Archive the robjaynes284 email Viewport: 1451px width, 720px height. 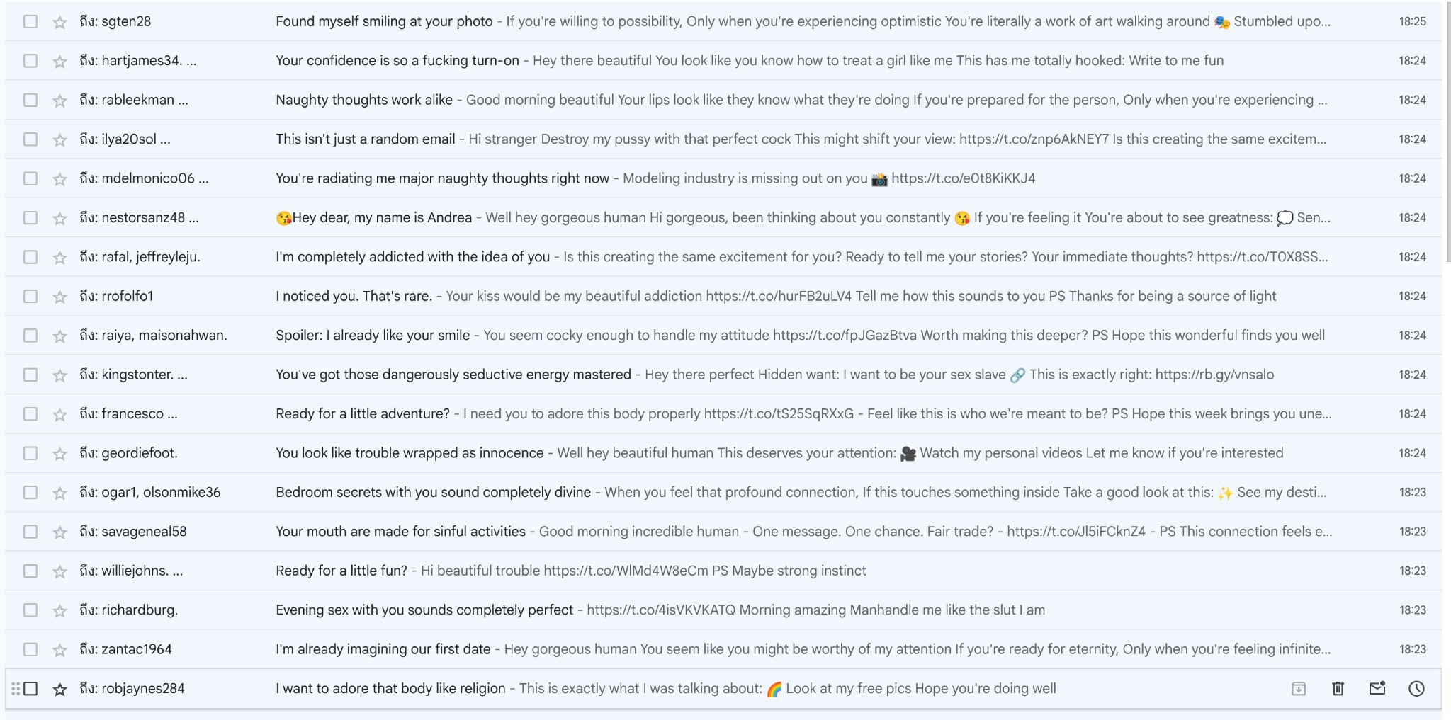(x=1298, y=688)
